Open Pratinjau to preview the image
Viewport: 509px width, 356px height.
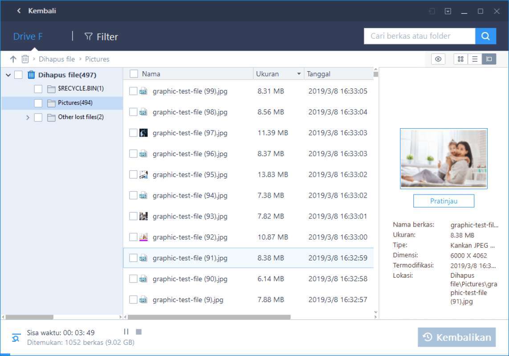click(444, 201)
